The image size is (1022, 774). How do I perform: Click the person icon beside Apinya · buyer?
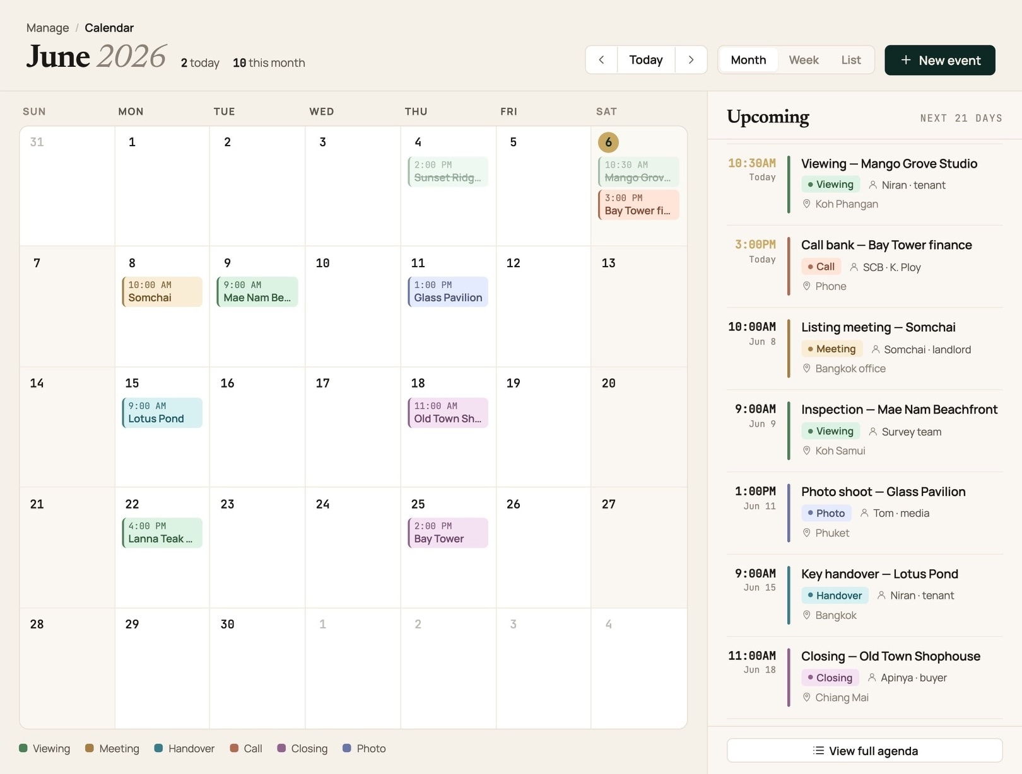[x=872, y=678]
